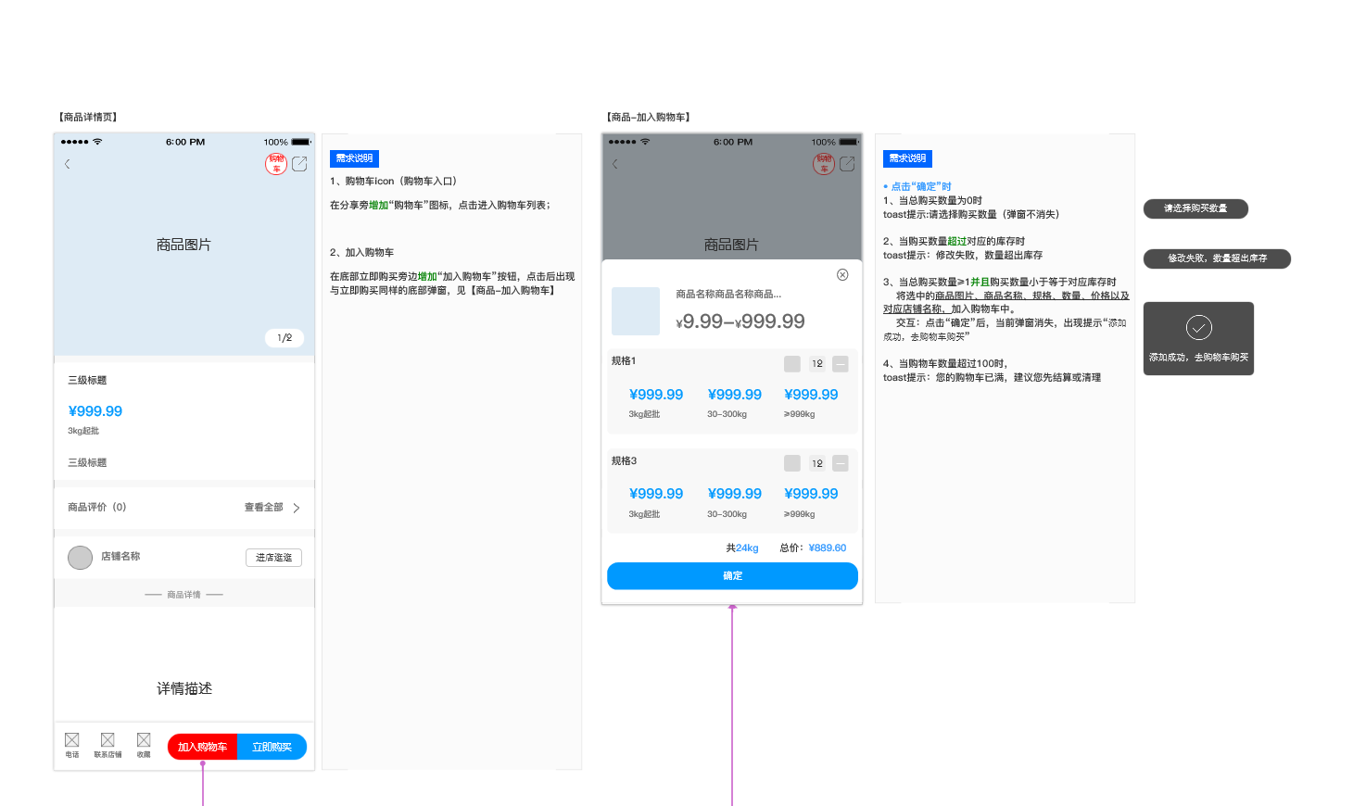1366x806 pixels.
Task: Click the 详情描述 text
Action: pyautogui.click(x=184, y=688)
